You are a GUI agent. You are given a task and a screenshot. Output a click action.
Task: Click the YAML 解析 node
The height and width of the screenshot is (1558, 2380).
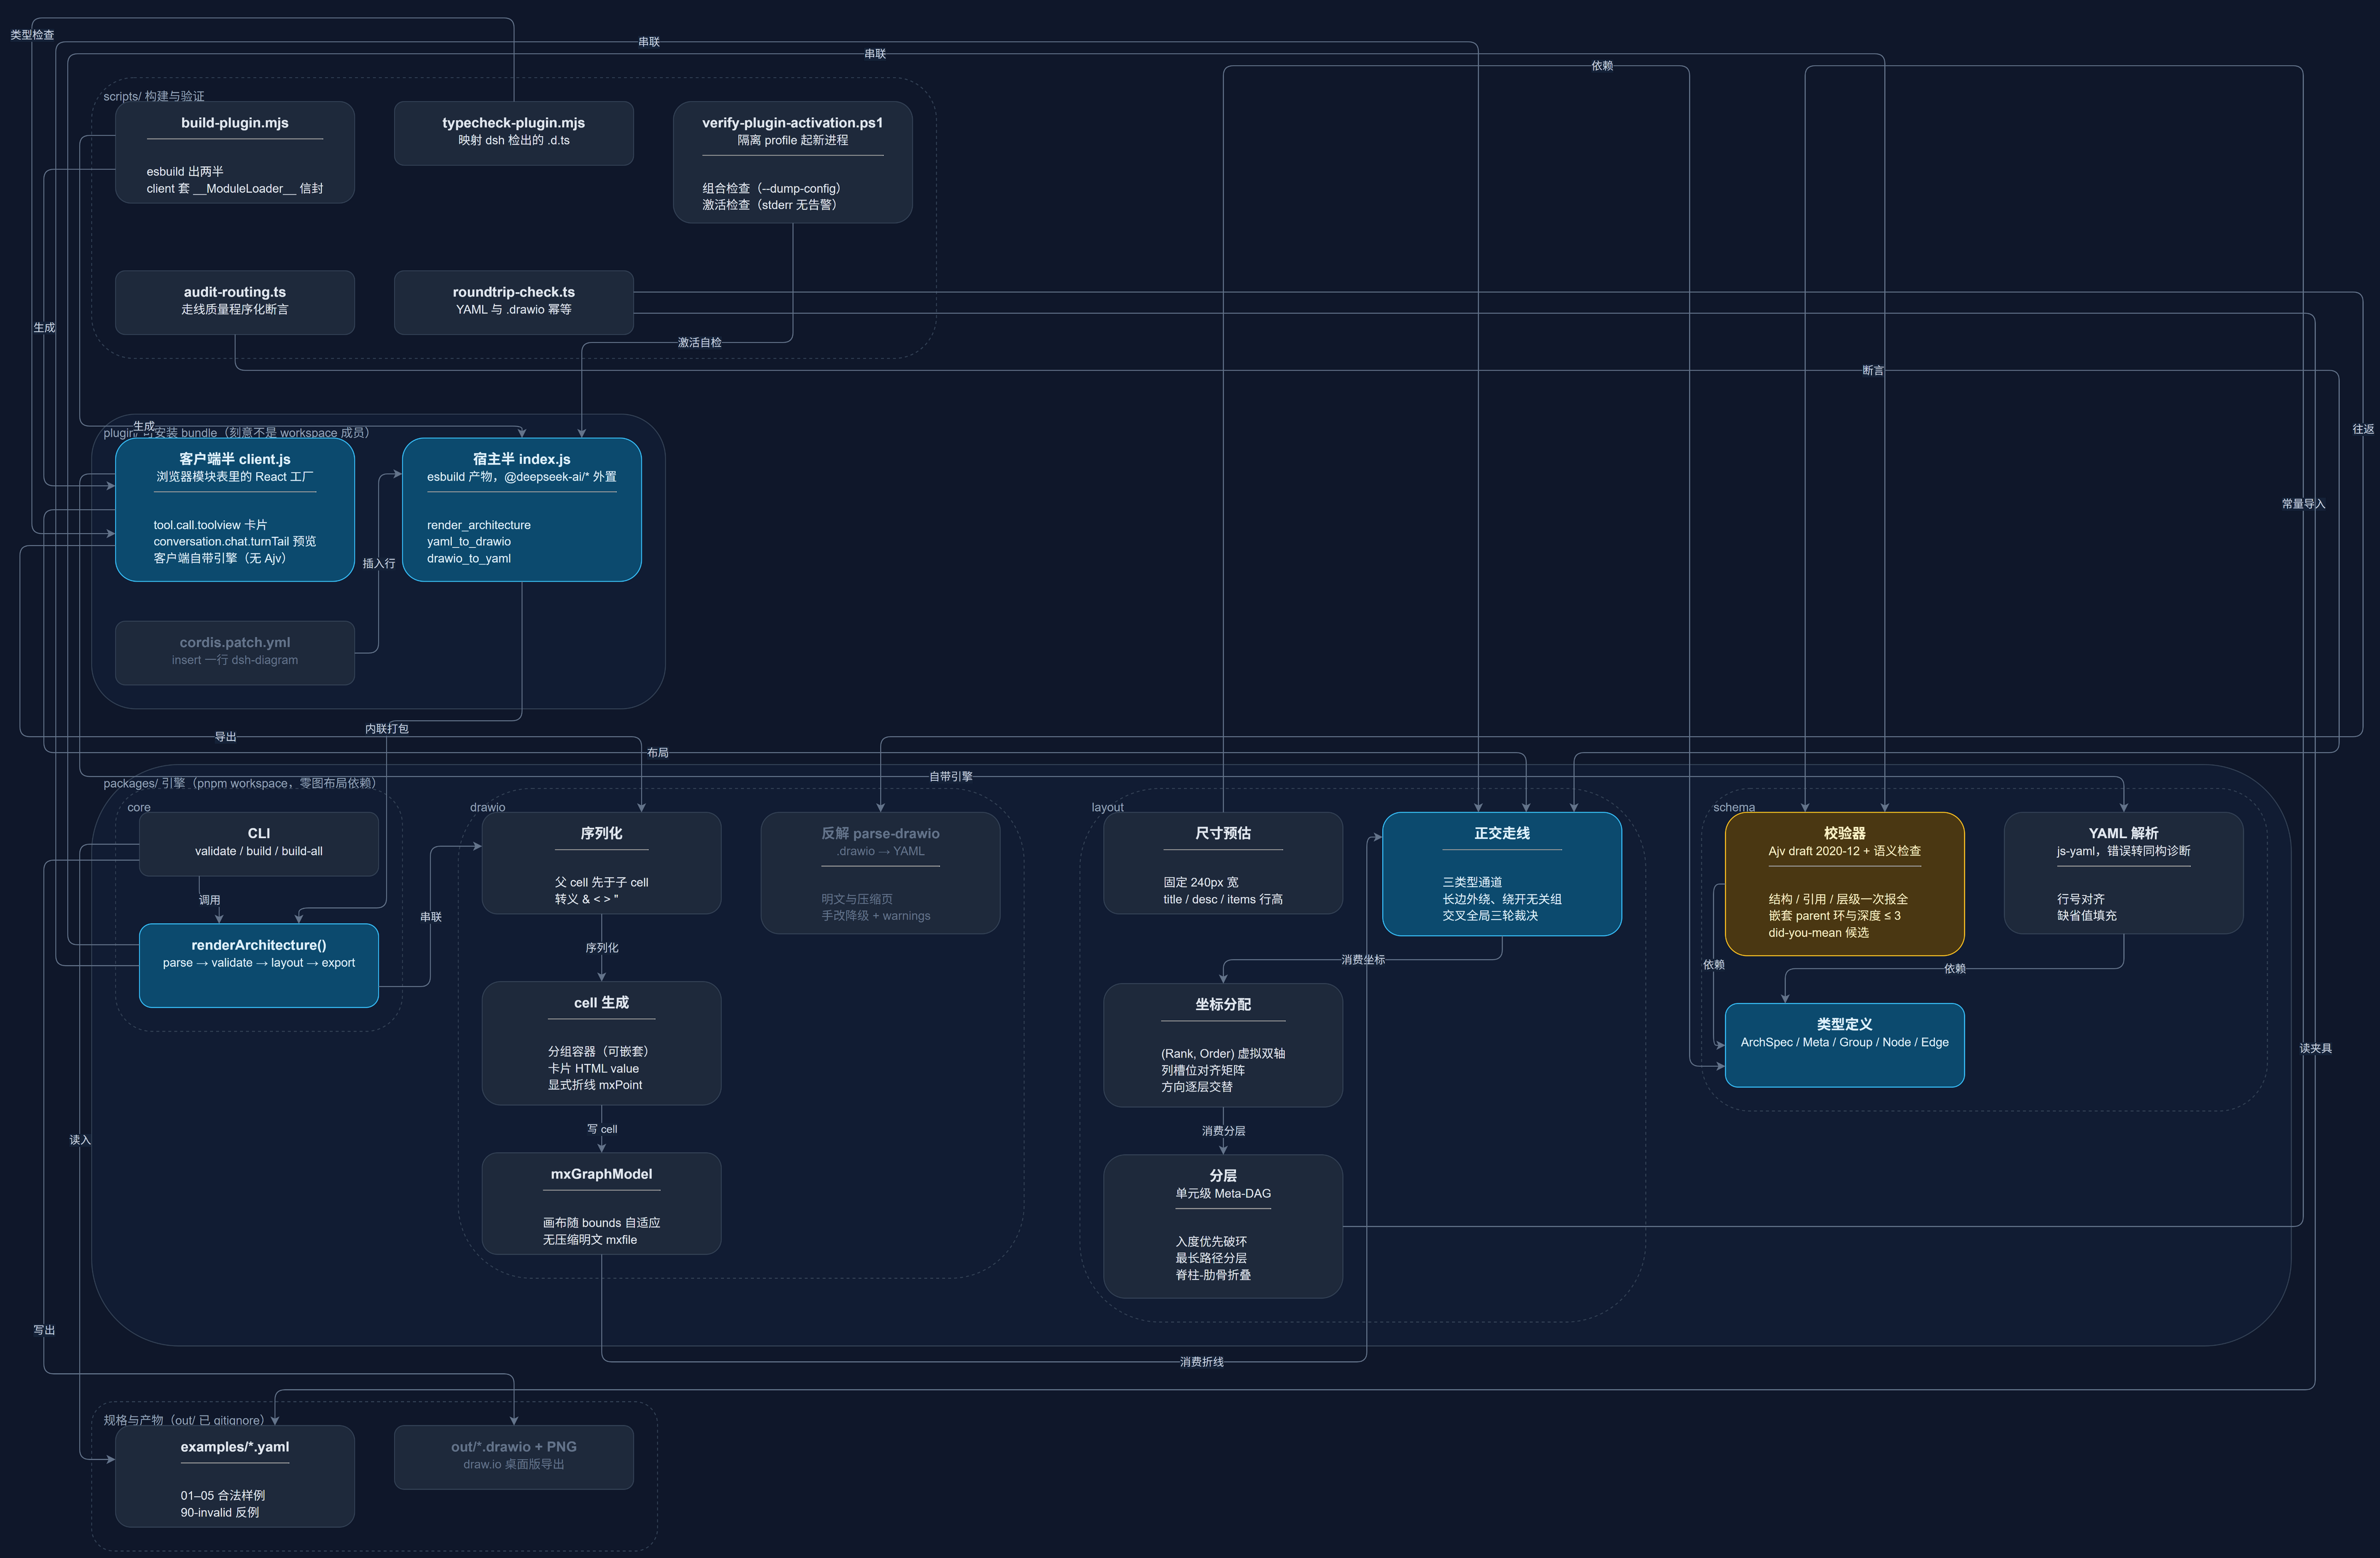(2124, 872)
